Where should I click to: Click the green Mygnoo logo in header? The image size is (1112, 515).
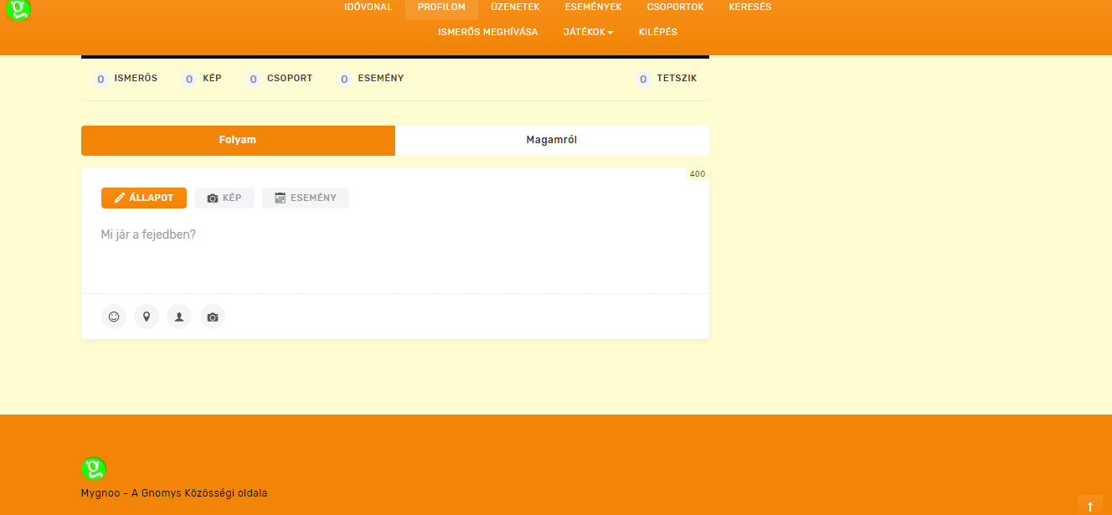pyautogui.click(x=18, y=9)
